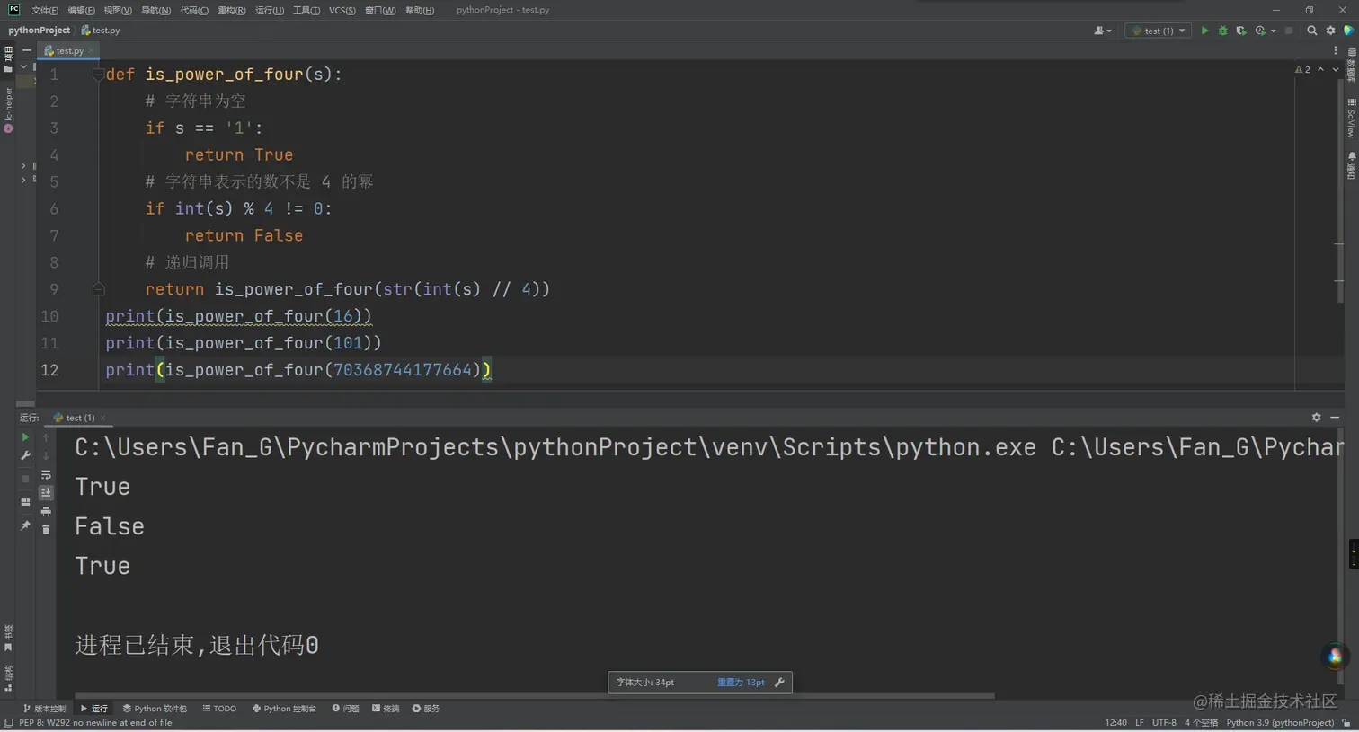Viewport: 1359px width, 732px height.
Task: Start debugging with the green bug icon
Action: (x=1222, y=31)
